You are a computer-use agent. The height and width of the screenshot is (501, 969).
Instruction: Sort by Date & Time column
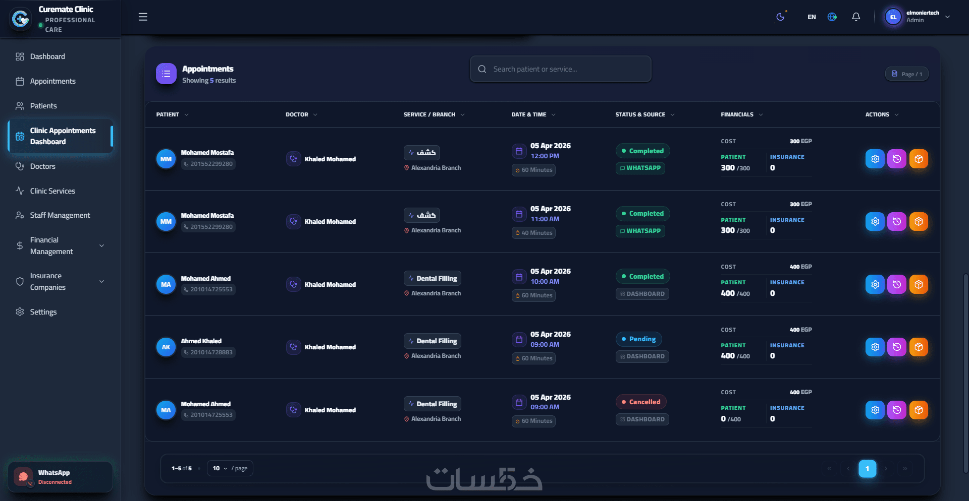[533, 115]
